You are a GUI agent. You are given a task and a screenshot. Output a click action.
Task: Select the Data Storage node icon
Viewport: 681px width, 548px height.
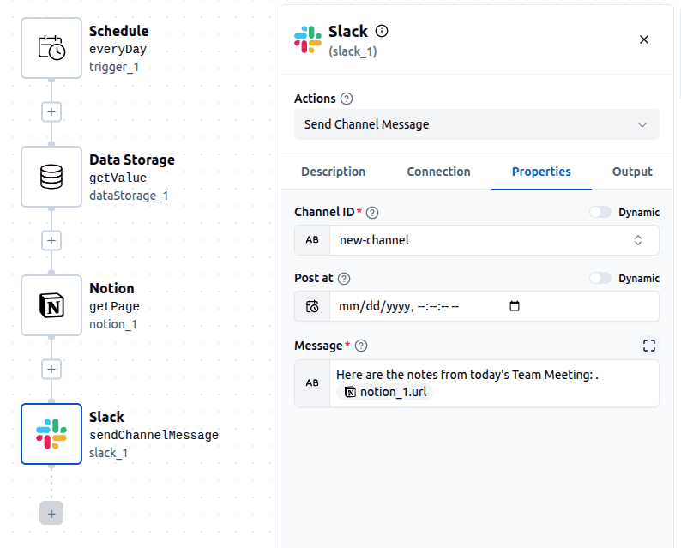pos(51,177)
